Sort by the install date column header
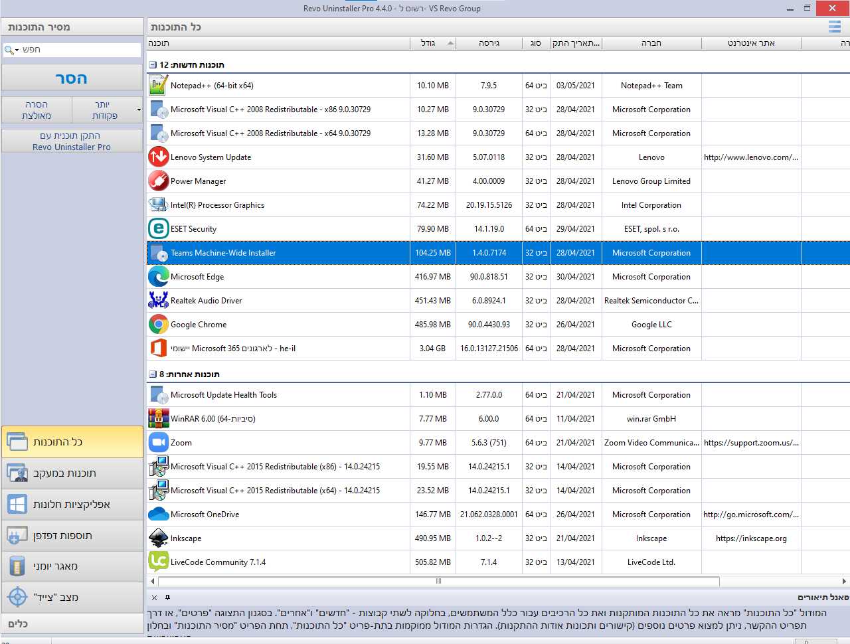This screenshot has height=644, width=850. [x=576, y=43]
